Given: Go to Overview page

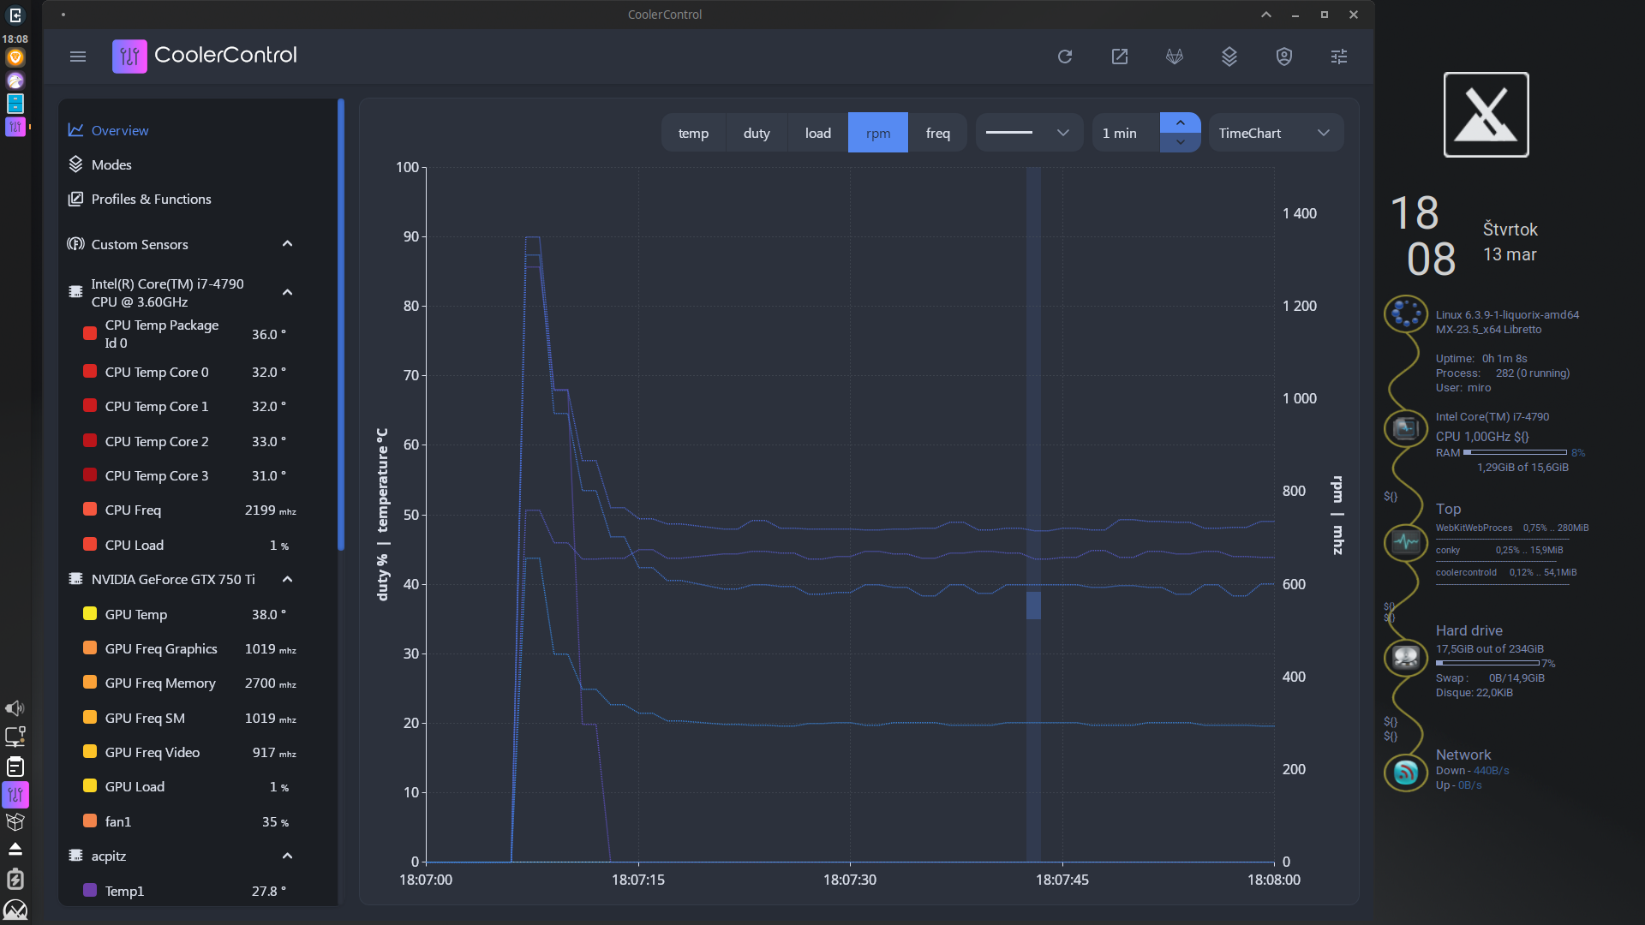Looking at the screenshot, I should point(120,130).
